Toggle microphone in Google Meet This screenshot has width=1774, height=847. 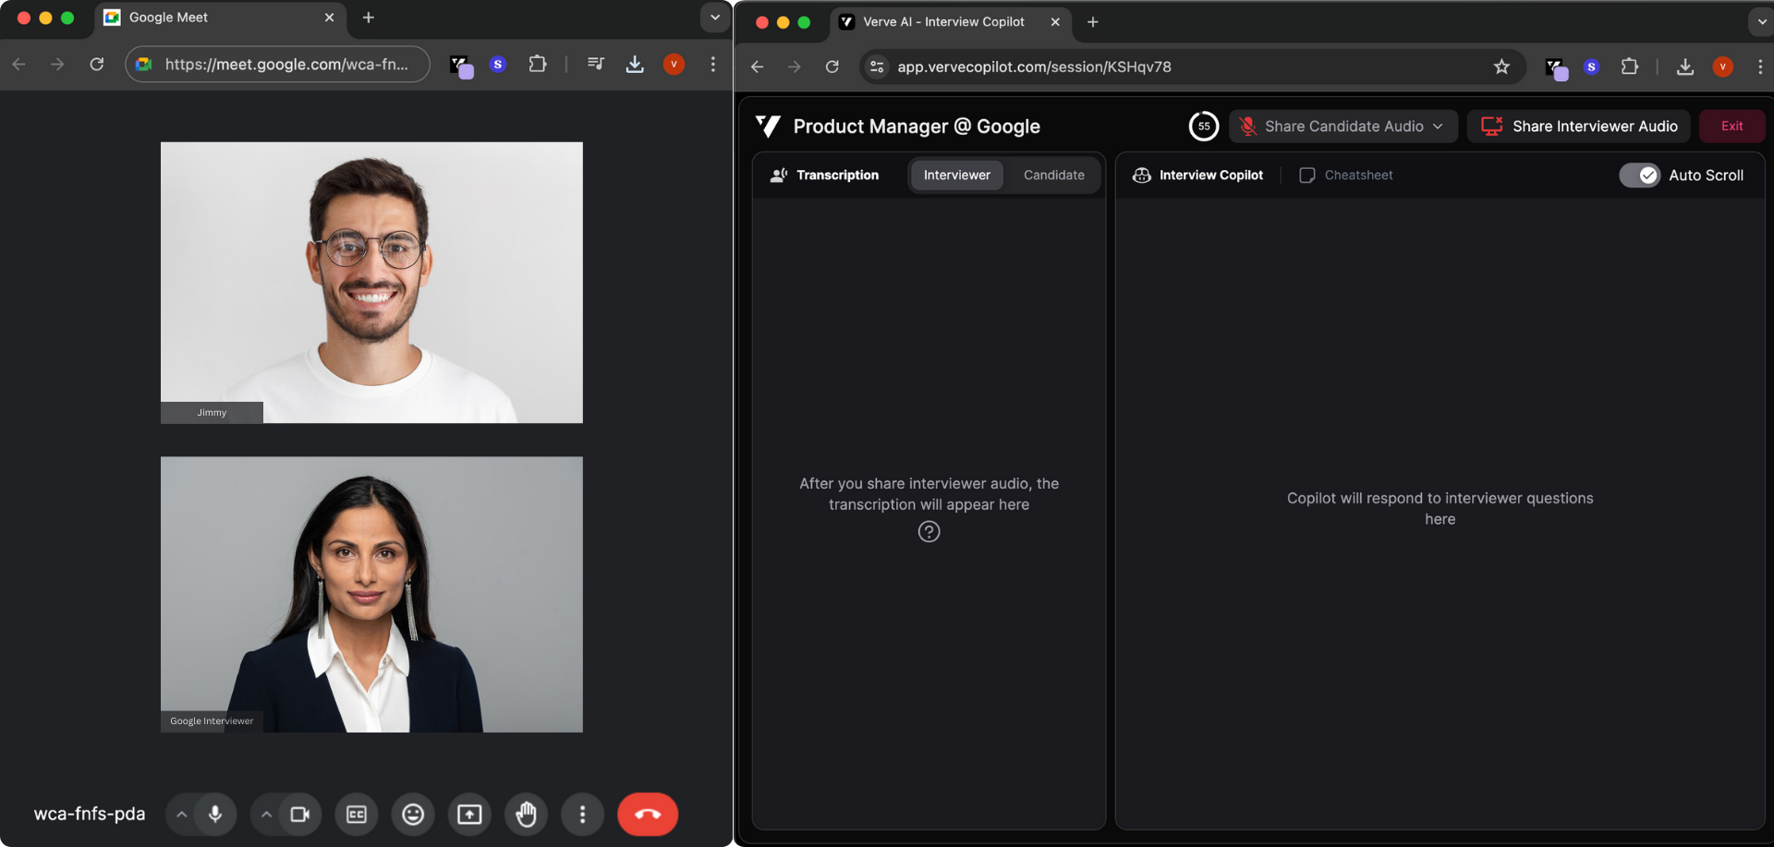click(x=215, y=814)
